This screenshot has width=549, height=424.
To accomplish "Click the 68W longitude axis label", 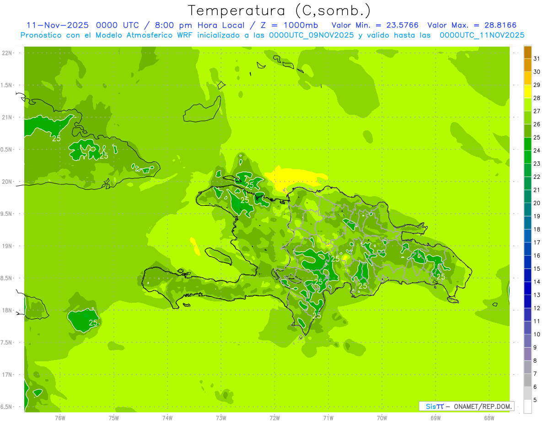I will coord(489,418).
